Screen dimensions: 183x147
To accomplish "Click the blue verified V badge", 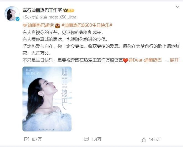I will [18, 19].
